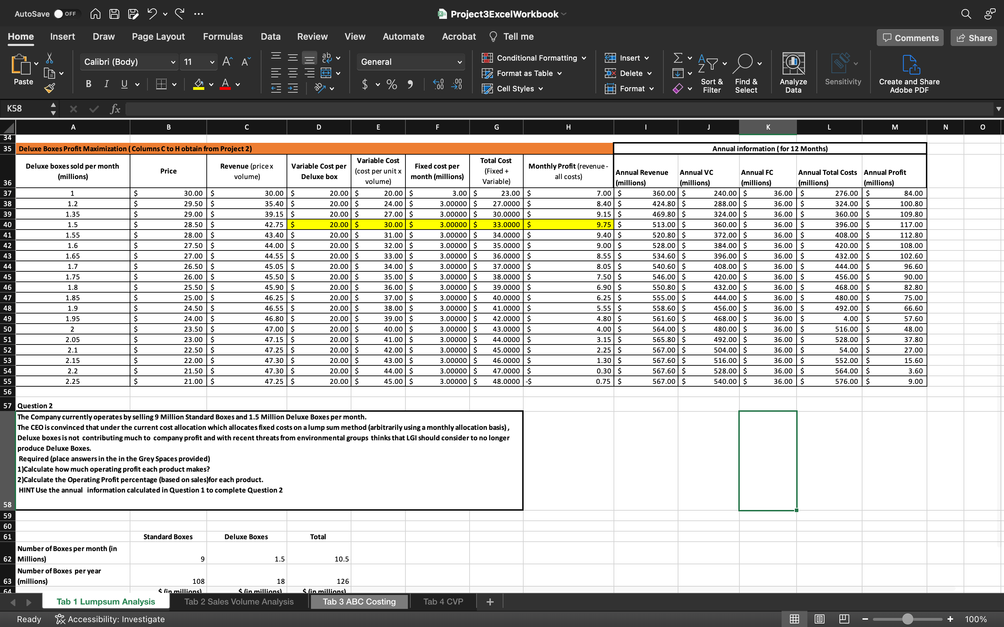This screenshot has width=1004, height=627.
Task: Open the Tab 4 CVP sheet
Action: coord(442,601)
